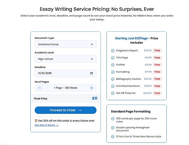Screen dimensions: 189x145
Task: Click the checkmark icon beside Bibliography Section
Action: click(113, 79)
